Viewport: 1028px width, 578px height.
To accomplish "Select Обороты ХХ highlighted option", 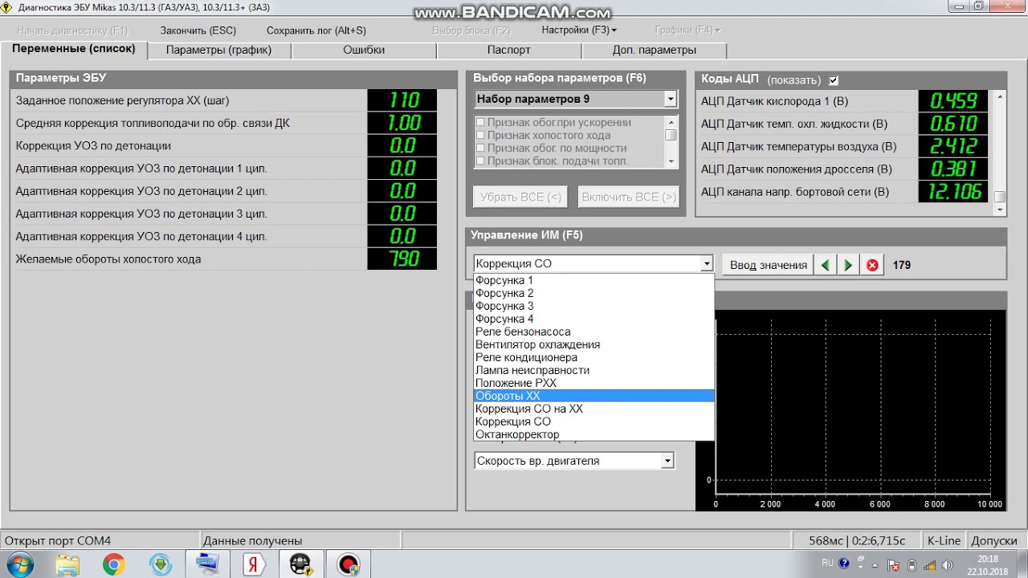I will (x=594, y=396).
